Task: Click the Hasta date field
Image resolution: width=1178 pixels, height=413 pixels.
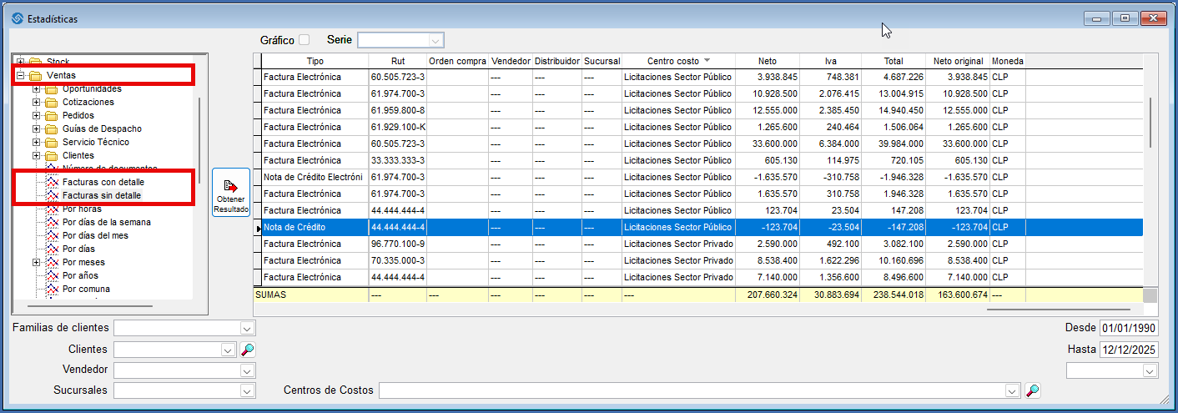Action: coord(1129,350)
